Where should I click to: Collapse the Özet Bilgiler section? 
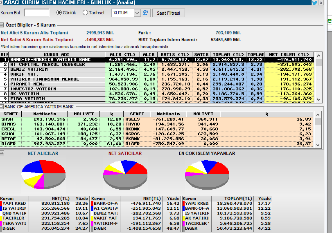[2, 25]
